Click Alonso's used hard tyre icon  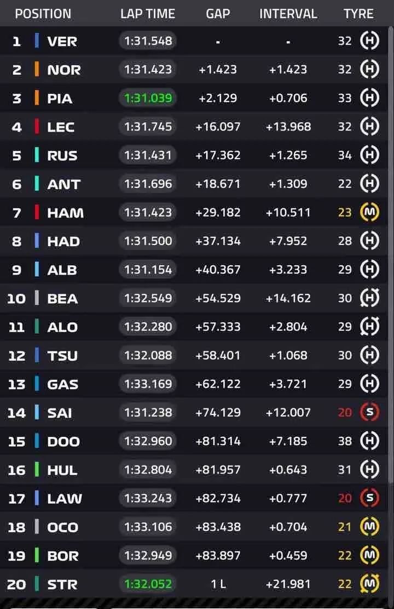pyautogui.click(x=369, y=326)
